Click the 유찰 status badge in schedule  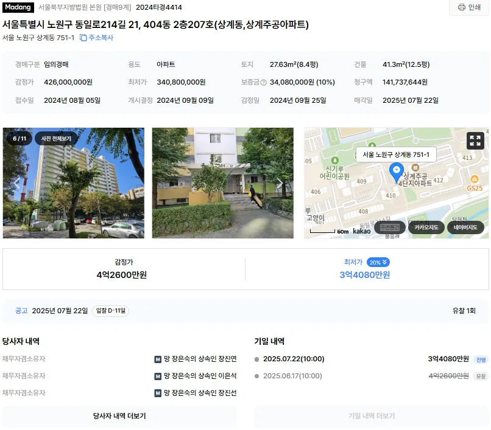pos(481,376)
